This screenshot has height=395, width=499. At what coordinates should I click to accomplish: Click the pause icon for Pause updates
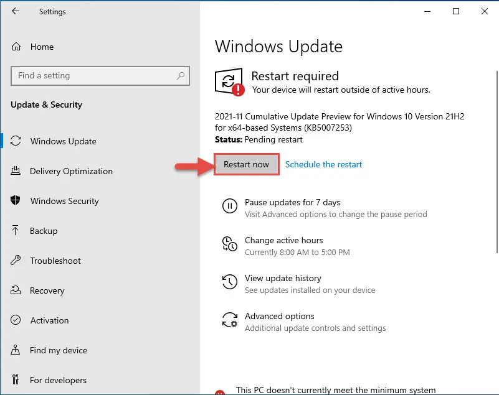[x=229, y=206]
